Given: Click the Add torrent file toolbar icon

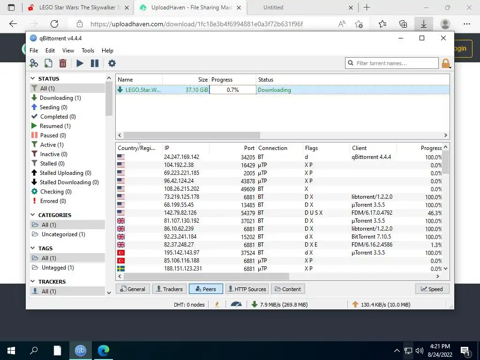Looking at the screenshot, I should pos(48,63).
